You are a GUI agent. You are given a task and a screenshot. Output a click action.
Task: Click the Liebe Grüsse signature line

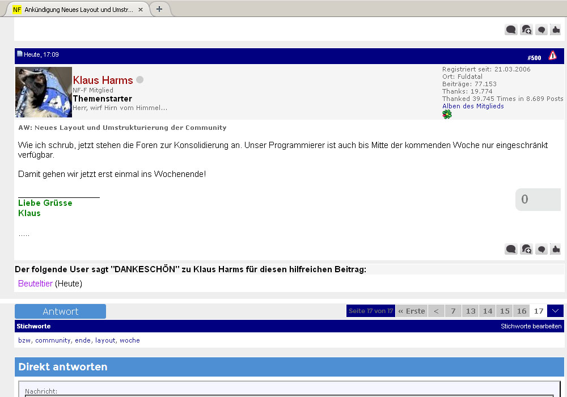[45, 203]
